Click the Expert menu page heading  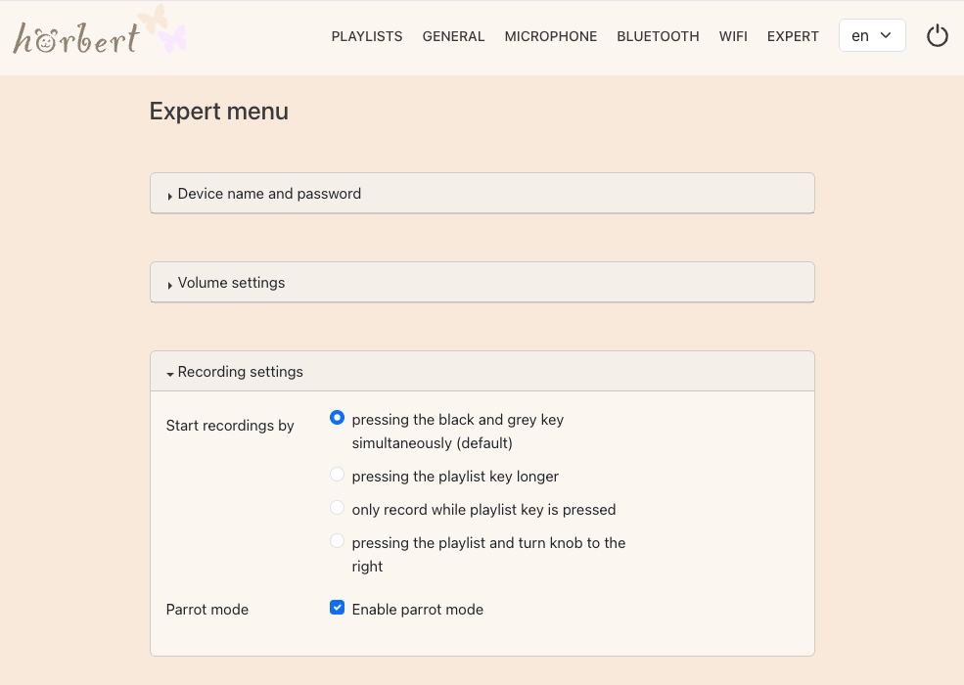click(218, 112)
